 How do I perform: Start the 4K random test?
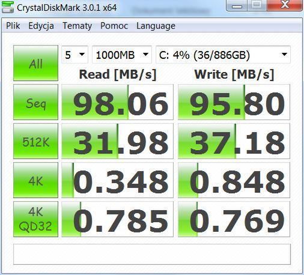[35, 180]
